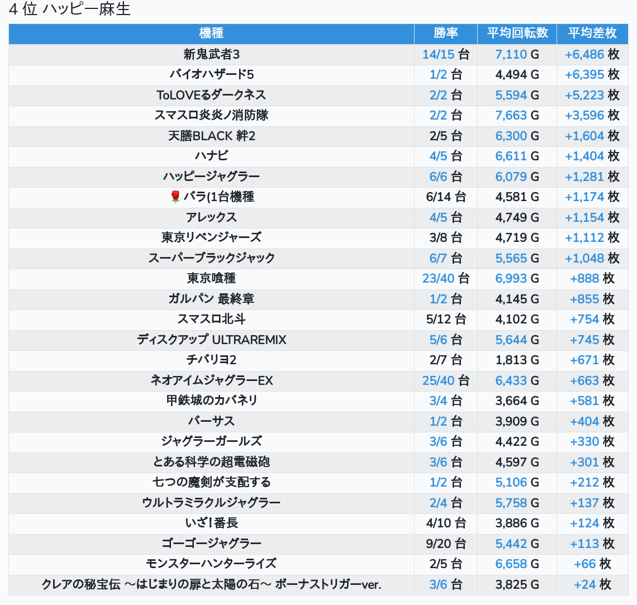The image size is (637, 605).
Task: Click the rose icon beside バラ(1台機種
Action: coord(175,197)
